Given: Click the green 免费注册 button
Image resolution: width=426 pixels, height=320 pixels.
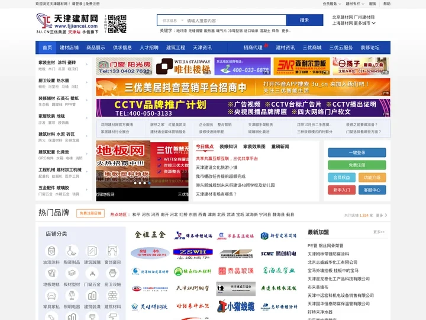Looking at the screenshot, I should pyautogui.click(x=357, y=165).
